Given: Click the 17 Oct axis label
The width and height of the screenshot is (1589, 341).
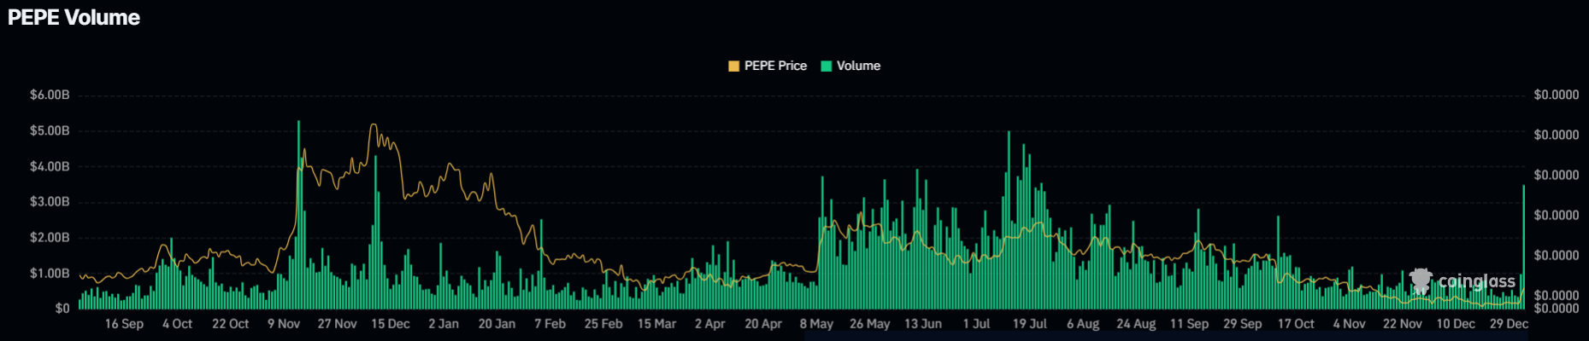Looking at the screenshot, I should (1296, 324).
